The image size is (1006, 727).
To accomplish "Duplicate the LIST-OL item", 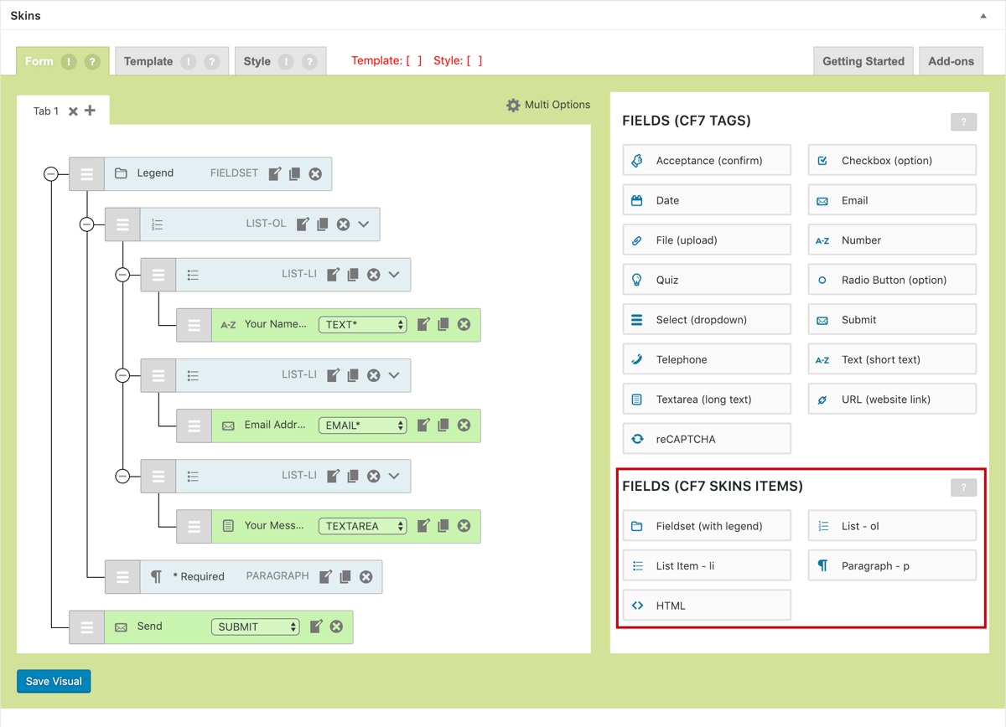I will pos(323,224).
